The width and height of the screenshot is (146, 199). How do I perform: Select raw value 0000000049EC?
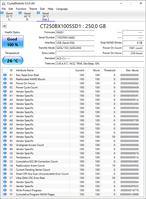pos(129,161)
